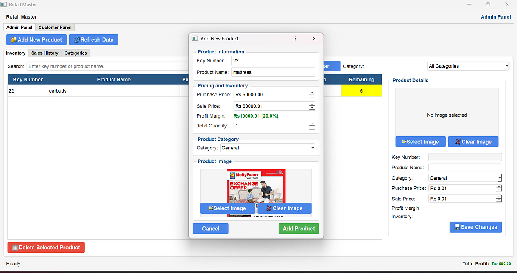Viewport: 517px width, 273px height.
Task: Open the Admin Panel link at top right
Action: [x=495, y=16]
